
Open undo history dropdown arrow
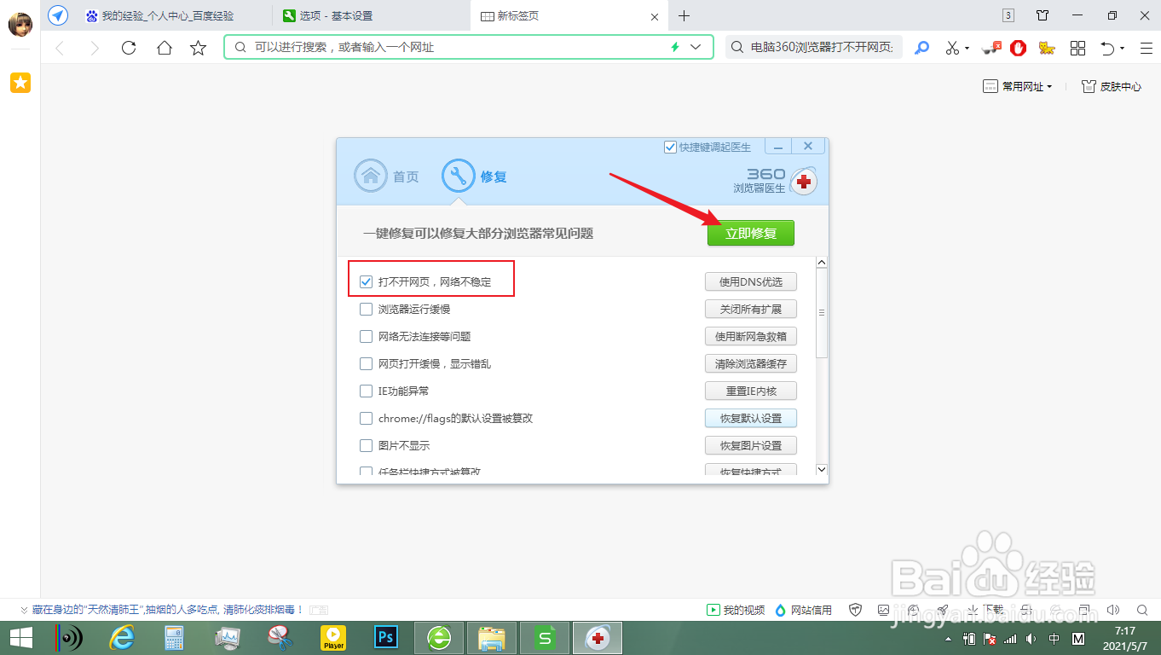[x=1122, y=49]
